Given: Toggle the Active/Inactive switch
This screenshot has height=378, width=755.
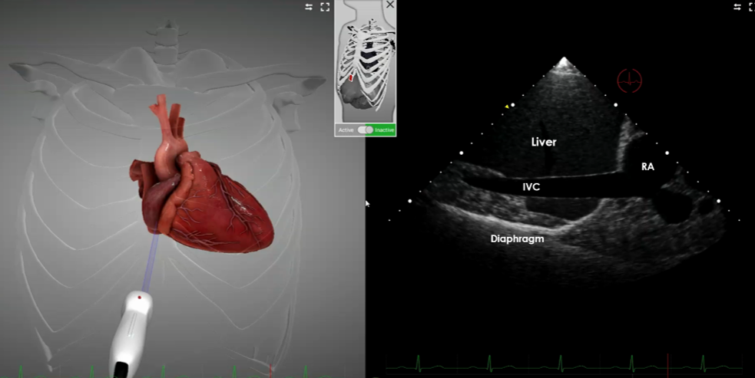Looking at the screenshot, I should (366, 130).
